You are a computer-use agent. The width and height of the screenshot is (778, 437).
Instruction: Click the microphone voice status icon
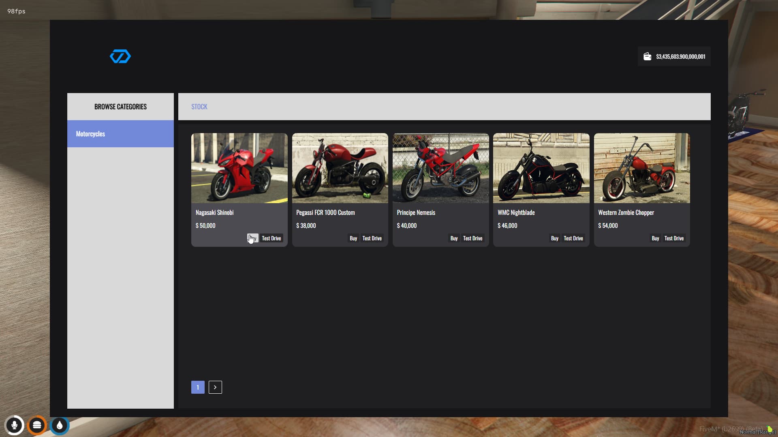pos(14,425)
